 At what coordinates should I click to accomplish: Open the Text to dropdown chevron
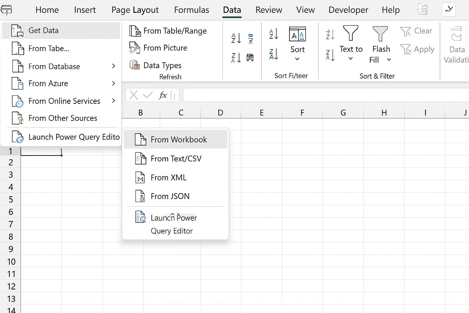(351, 58)
